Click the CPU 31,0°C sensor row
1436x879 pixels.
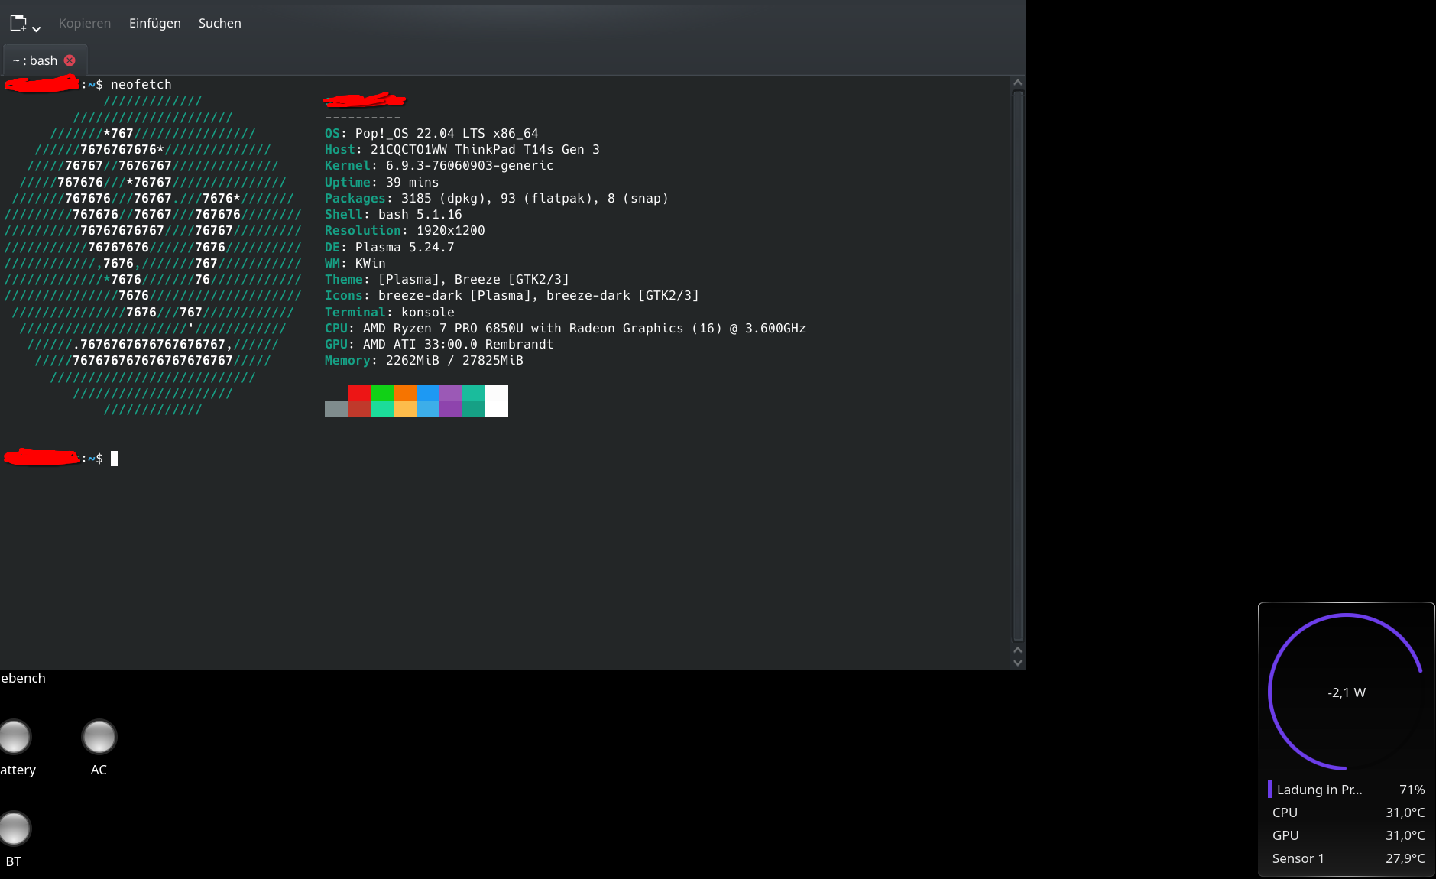1347,813
